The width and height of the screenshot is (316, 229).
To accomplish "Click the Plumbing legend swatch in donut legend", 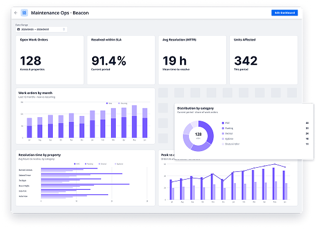I will coord(223,128).
